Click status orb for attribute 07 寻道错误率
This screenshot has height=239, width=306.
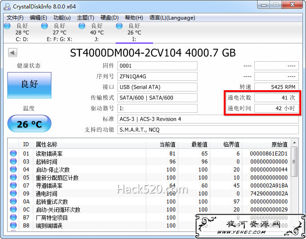point(13,185)
